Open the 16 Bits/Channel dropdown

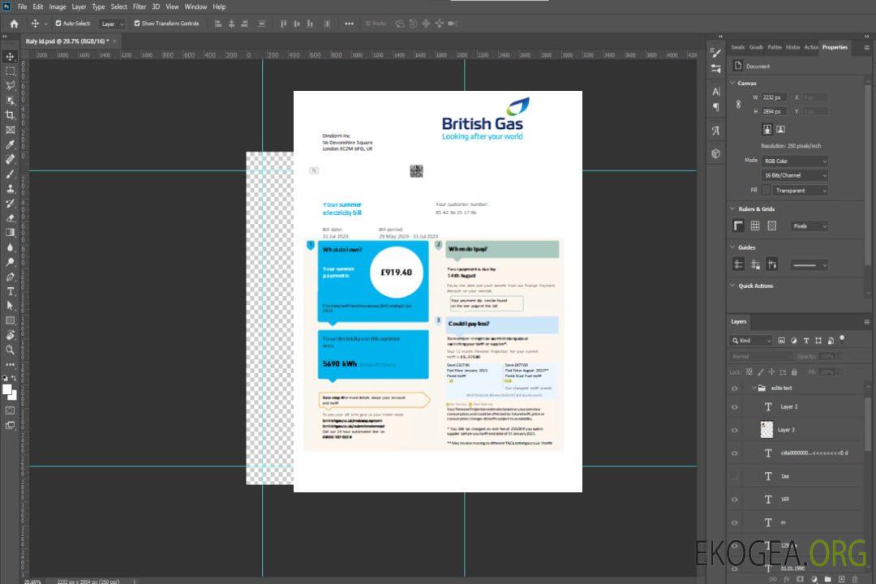pyautogui.click(x=794, y=175)
